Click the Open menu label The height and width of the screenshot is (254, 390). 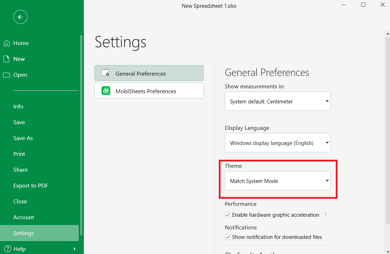coord(20,75)
